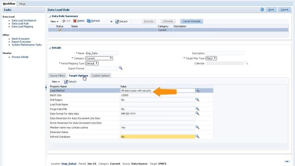295x166 pixels.
Task: Open System Maintenance Tasks link
Action: pos(27,45)
